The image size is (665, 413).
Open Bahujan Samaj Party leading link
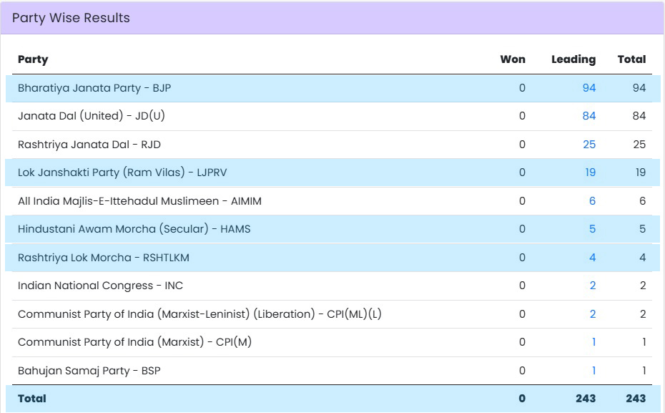pyautogui.click(x=593, y=371)
